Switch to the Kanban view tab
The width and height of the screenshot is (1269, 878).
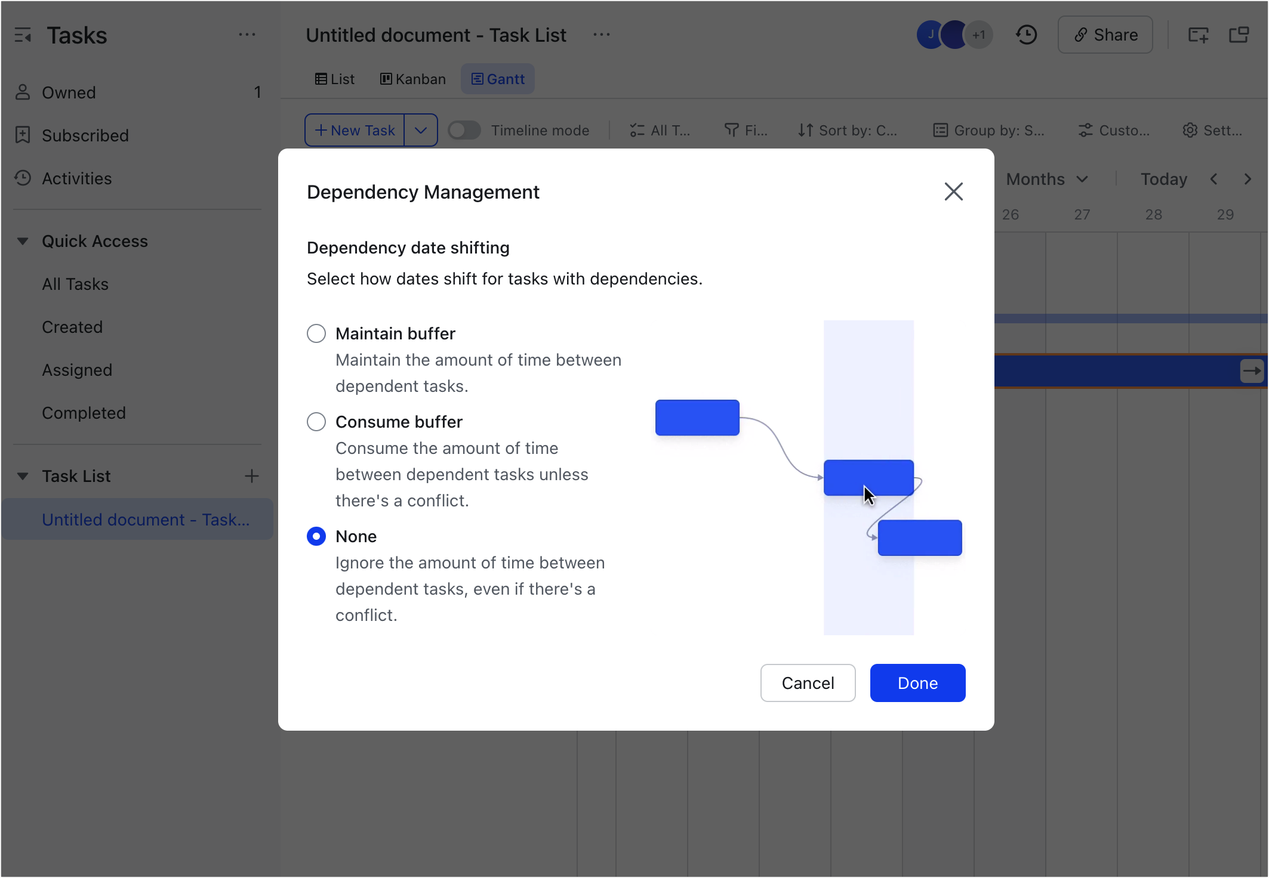click(412, 78)
